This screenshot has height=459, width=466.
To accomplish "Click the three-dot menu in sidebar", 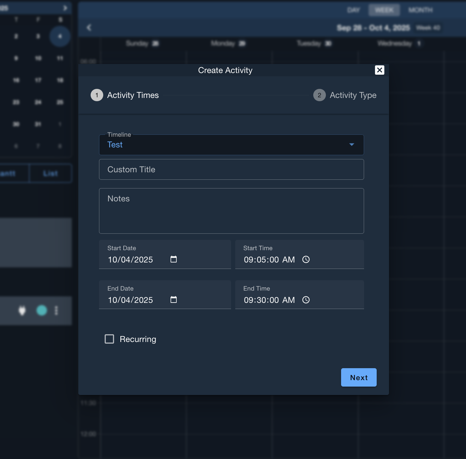I will (x=56, y=311).
